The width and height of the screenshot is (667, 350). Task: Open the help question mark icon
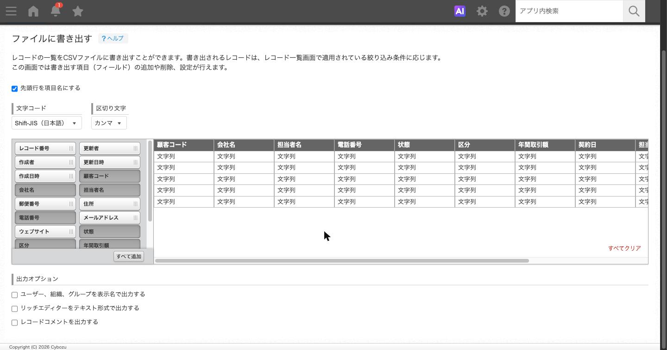[504, 11]
